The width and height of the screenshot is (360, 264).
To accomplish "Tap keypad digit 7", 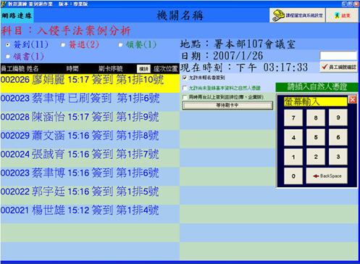I will [293, 117].
